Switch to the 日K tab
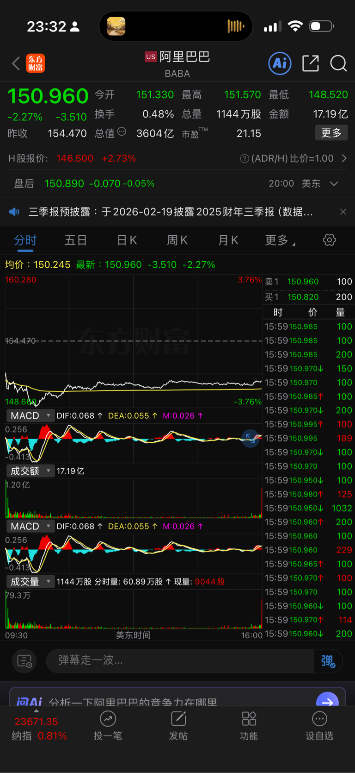 point(127,240)
